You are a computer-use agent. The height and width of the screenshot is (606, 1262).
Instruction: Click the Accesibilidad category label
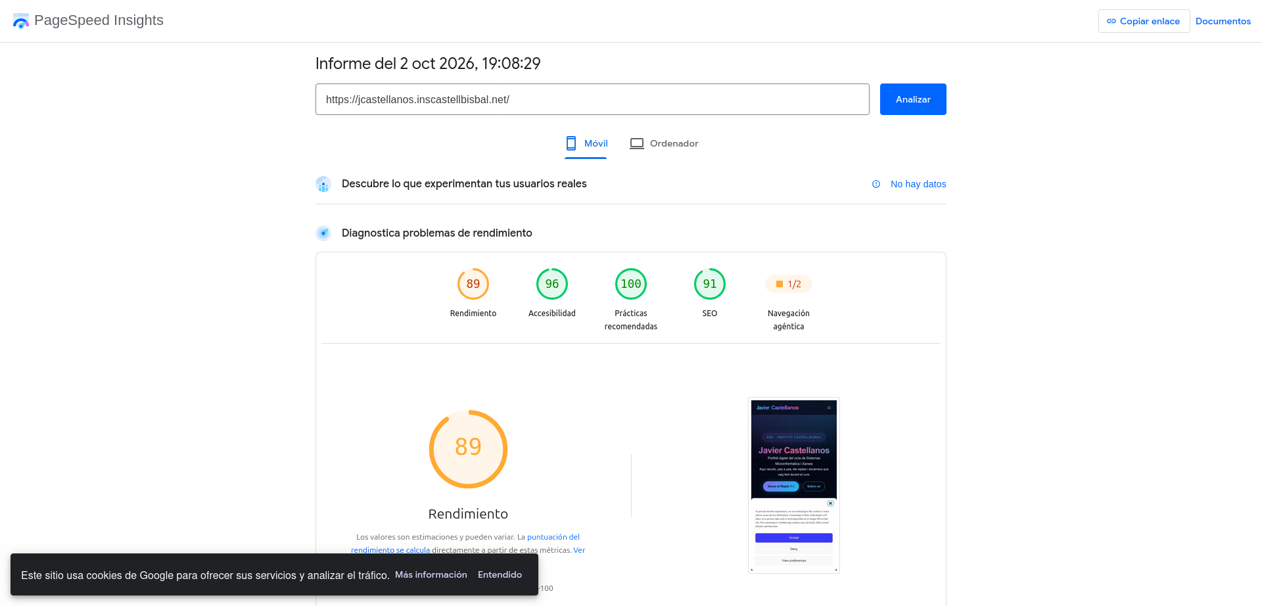(552, 314)
